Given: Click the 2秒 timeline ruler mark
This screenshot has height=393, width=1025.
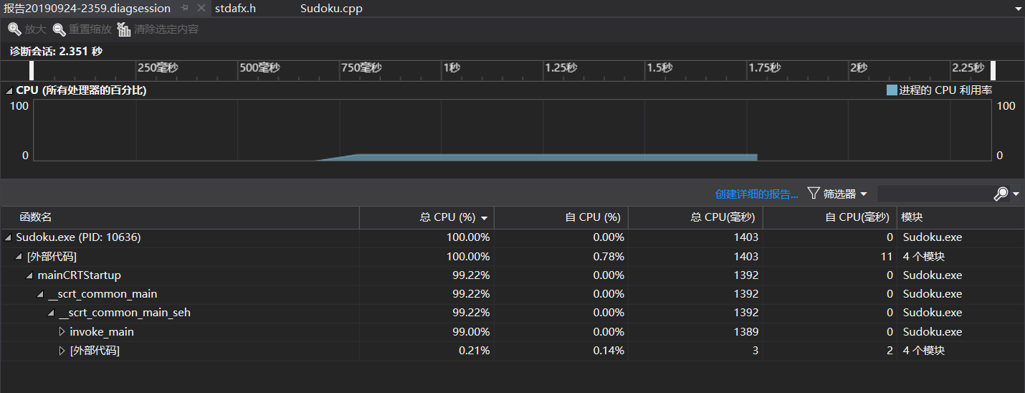Looking at the screenshot, I should click(859, 68).
